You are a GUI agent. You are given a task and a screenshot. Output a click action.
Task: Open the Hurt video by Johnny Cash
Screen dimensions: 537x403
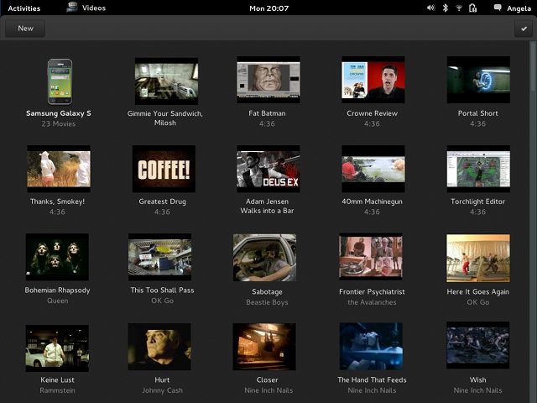pyautogui.click(x=159, y=347)
